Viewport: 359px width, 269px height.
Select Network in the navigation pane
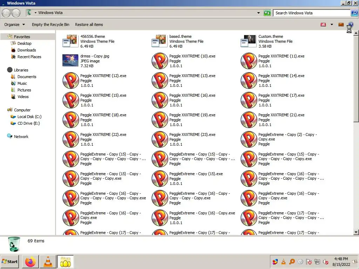coord(21,136)
